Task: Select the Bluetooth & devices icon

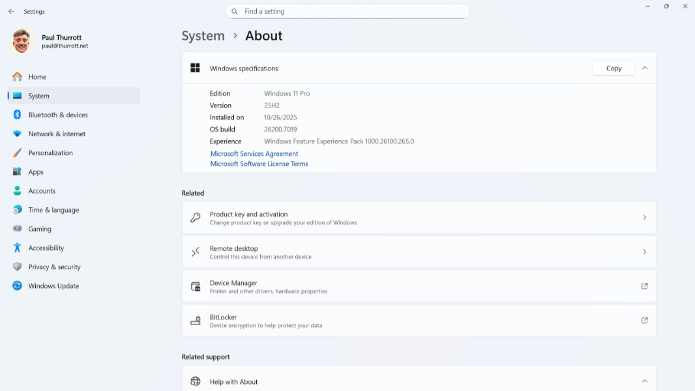Action: pos(17,115)
